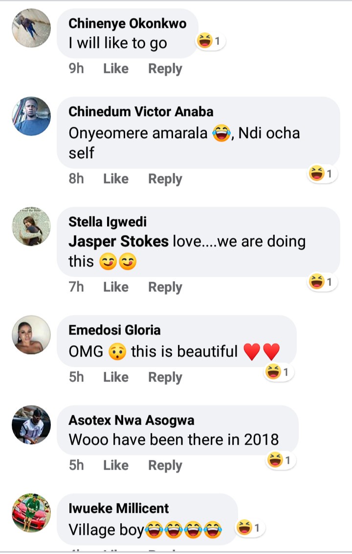Open the Iwueke Millicent name link

click(x=119, y=508)
